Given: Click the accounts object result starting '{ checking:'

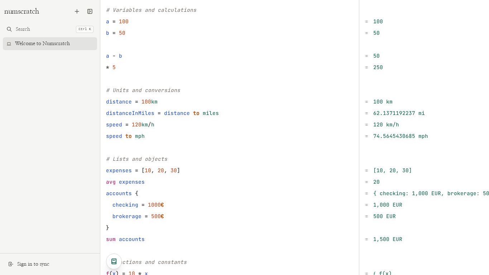Looking at the screenshot, I should (431, 193).
